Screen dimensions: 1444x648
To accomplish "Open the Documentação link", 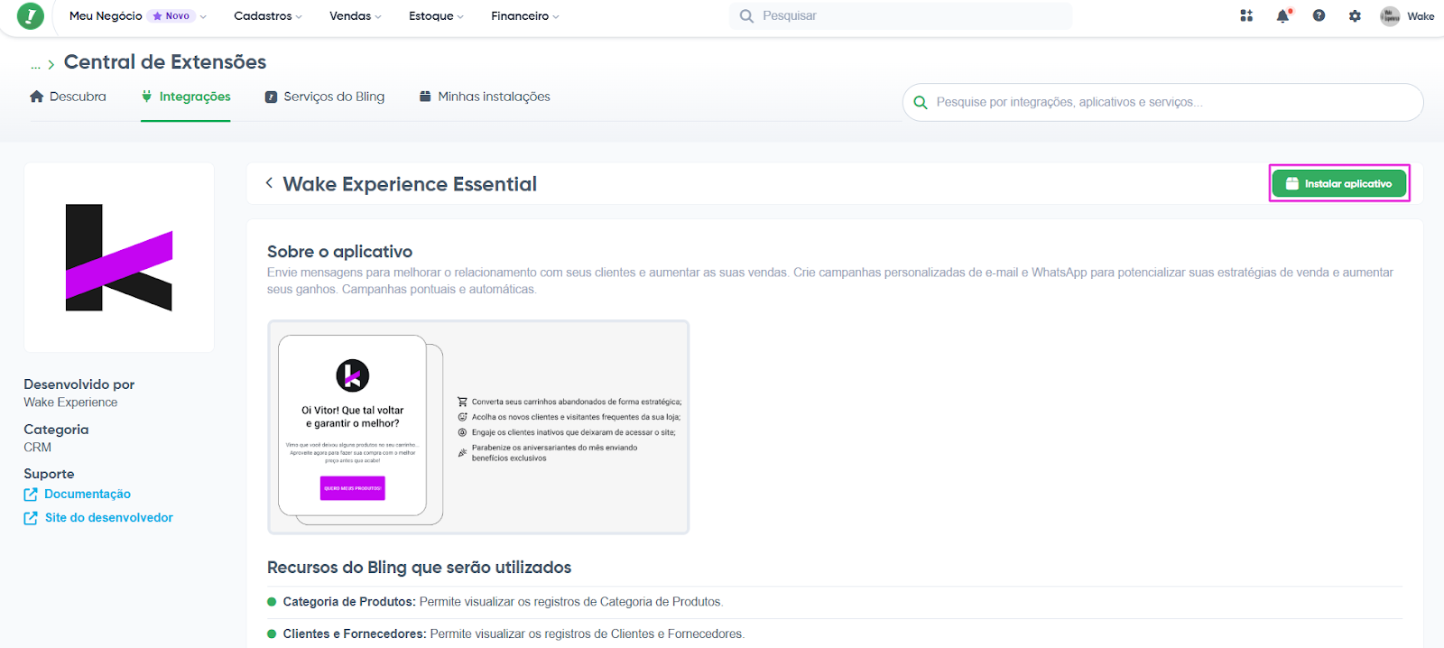I will (78, 494).
